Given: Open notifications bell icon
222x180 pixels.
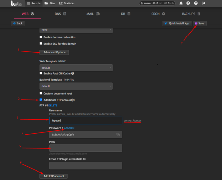Looking at the screenshot, I should tap(181, 3).
